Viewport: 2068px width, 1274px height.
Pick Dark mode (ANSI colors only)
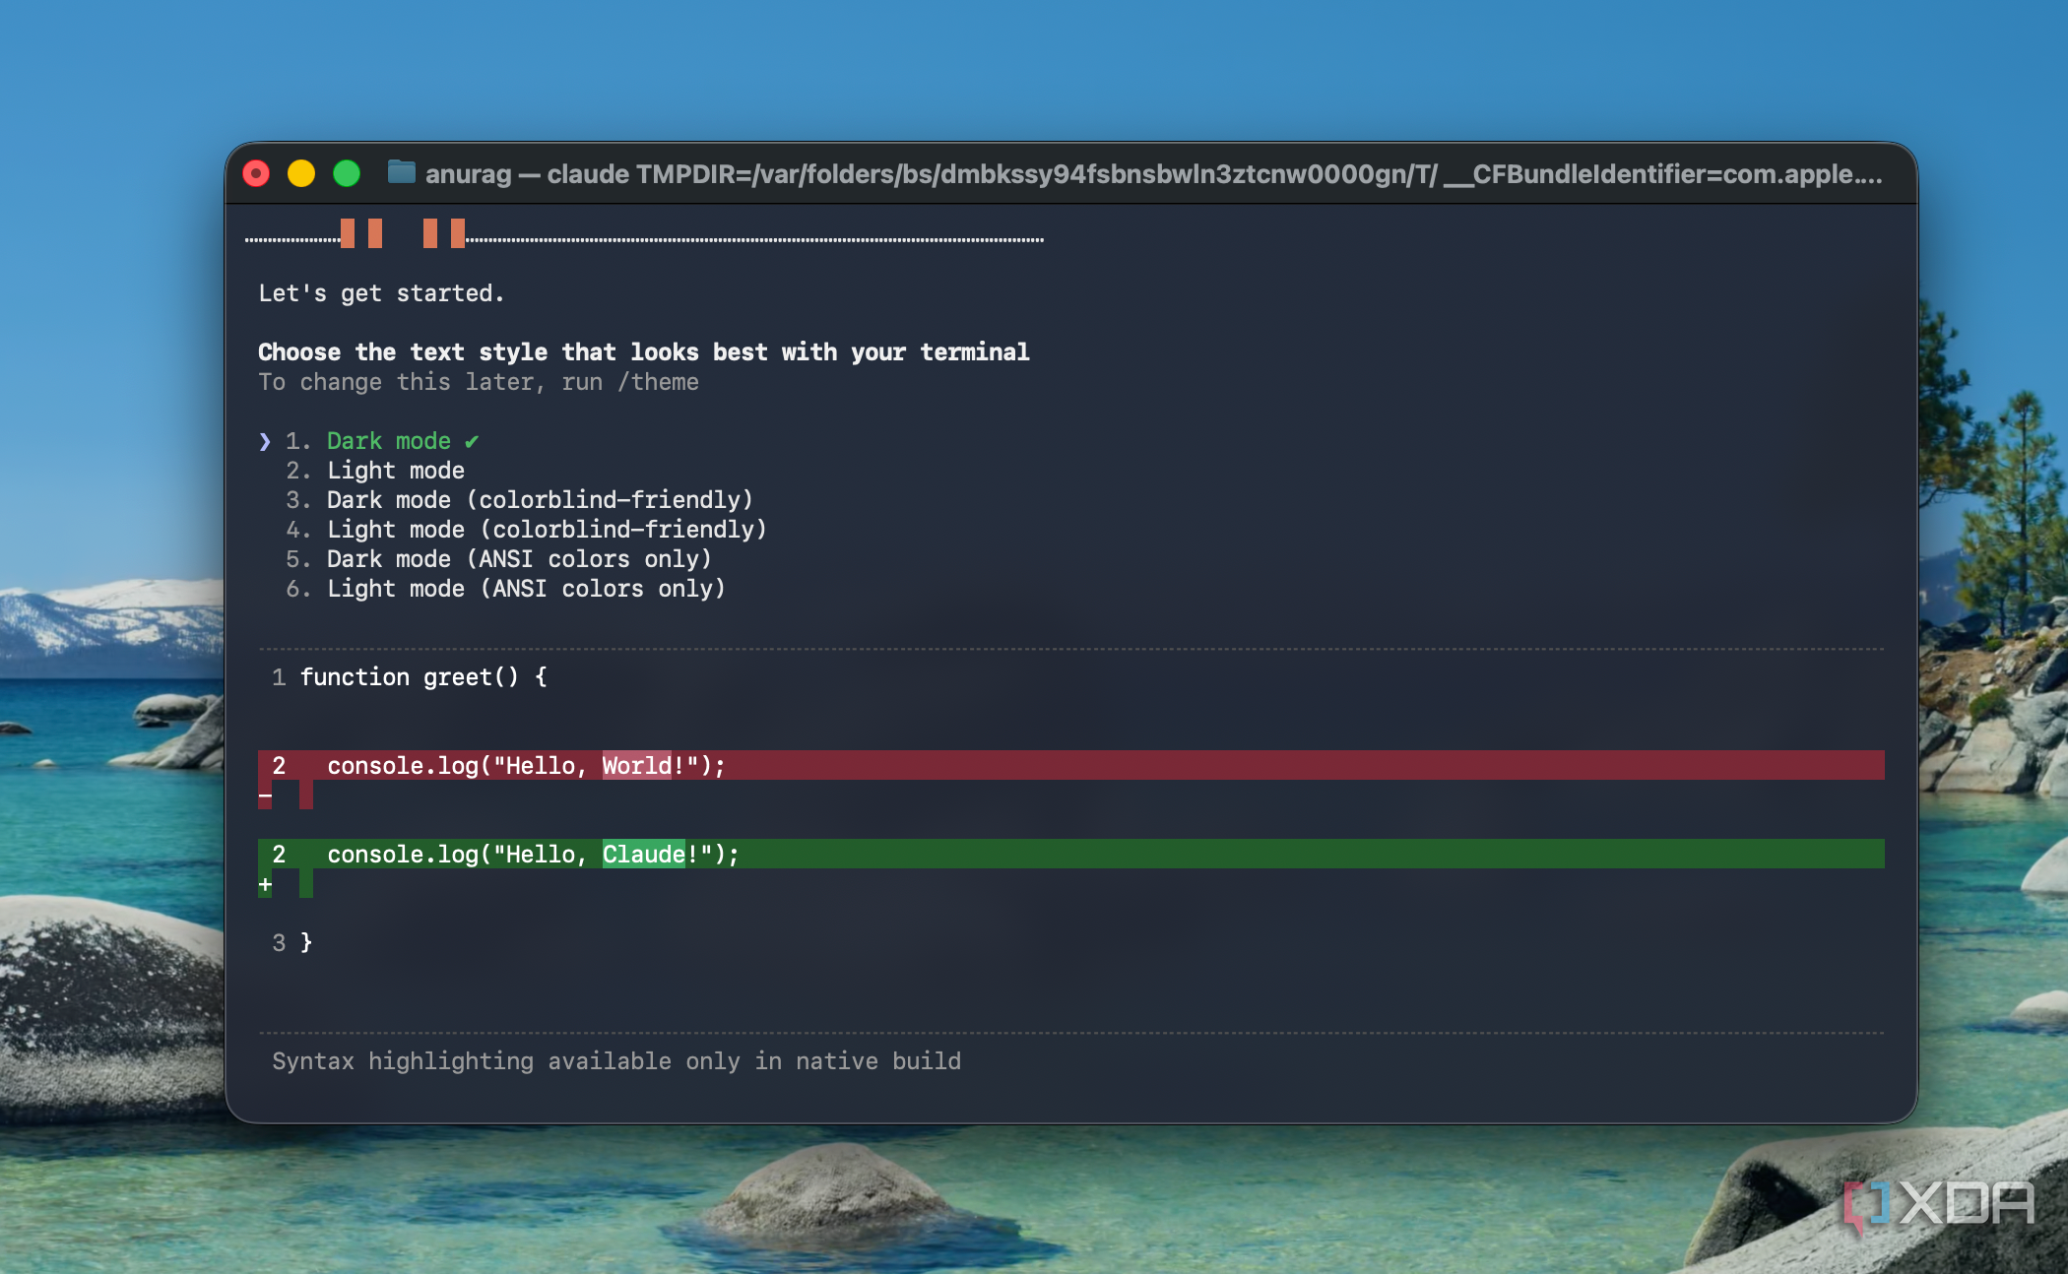(519, 559)
